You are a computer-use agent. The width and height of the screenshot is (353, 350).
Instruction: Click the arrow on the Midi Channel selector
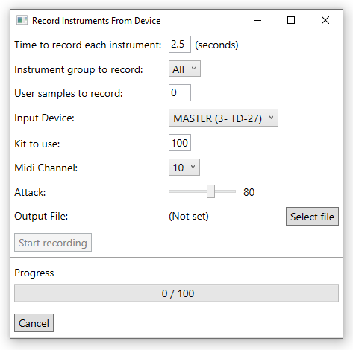193,167
